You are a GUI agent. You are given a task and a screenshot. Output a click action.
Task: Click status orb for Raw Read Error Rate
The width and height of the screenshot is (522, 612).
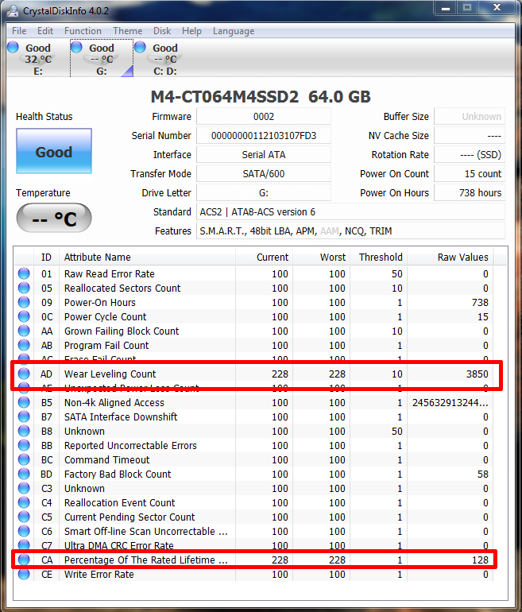[x=24, y=273]
